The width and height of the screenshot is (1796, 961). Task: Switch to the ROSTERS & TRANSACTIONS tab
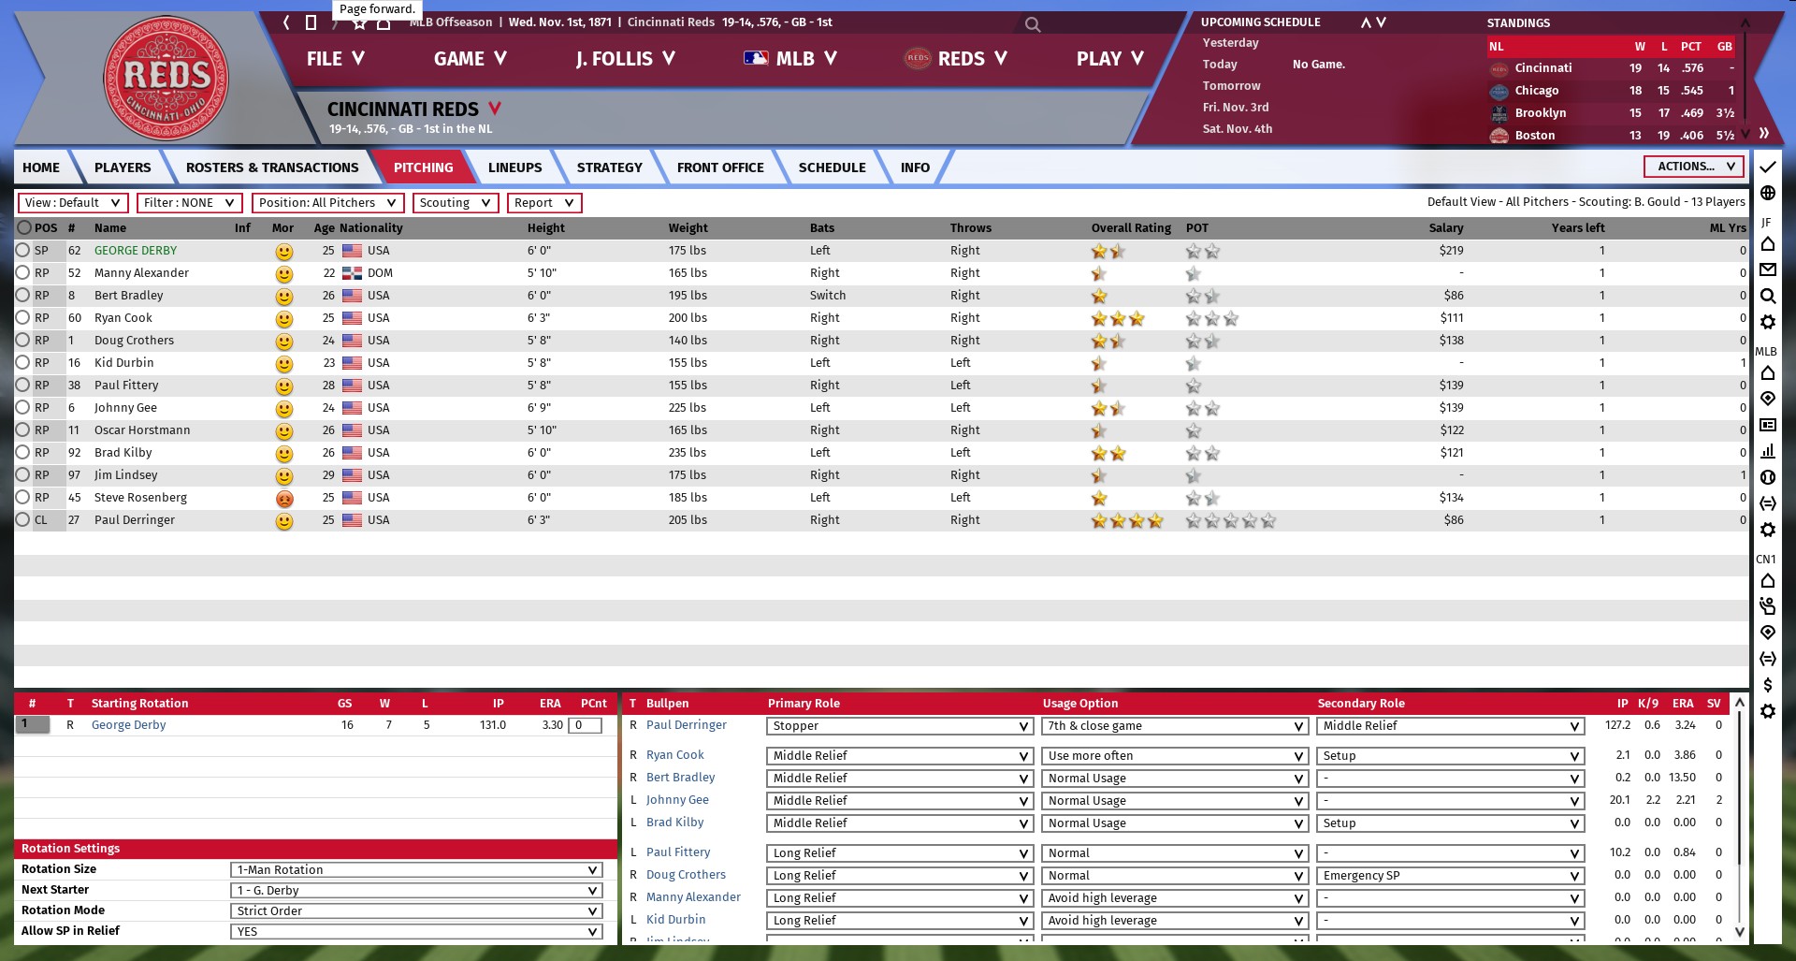[x=272, y=167]
